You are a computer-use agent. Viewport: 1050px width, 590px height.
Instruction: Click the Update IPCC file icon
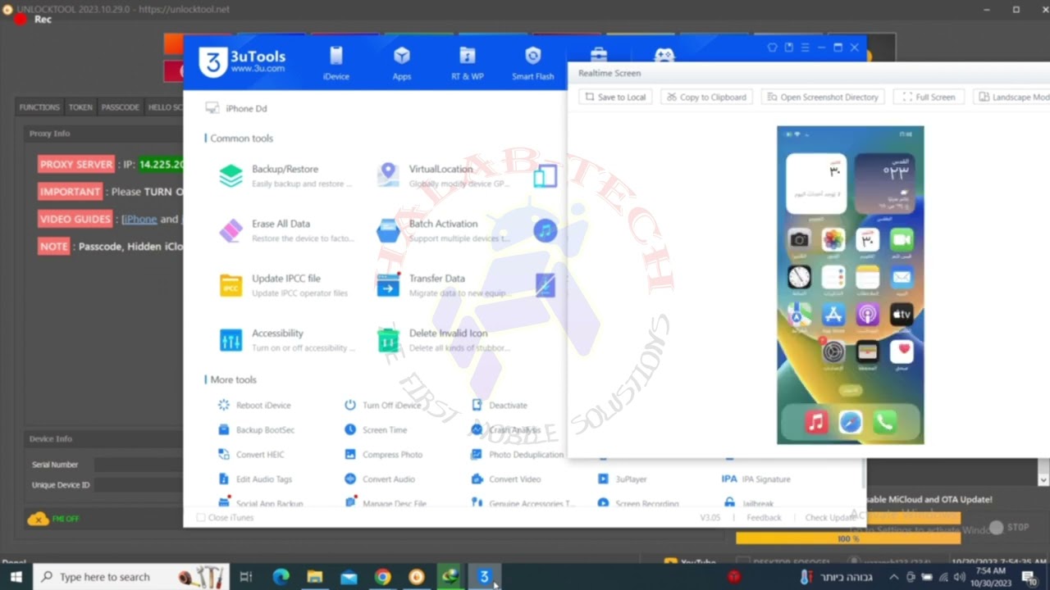click(231, 285)
